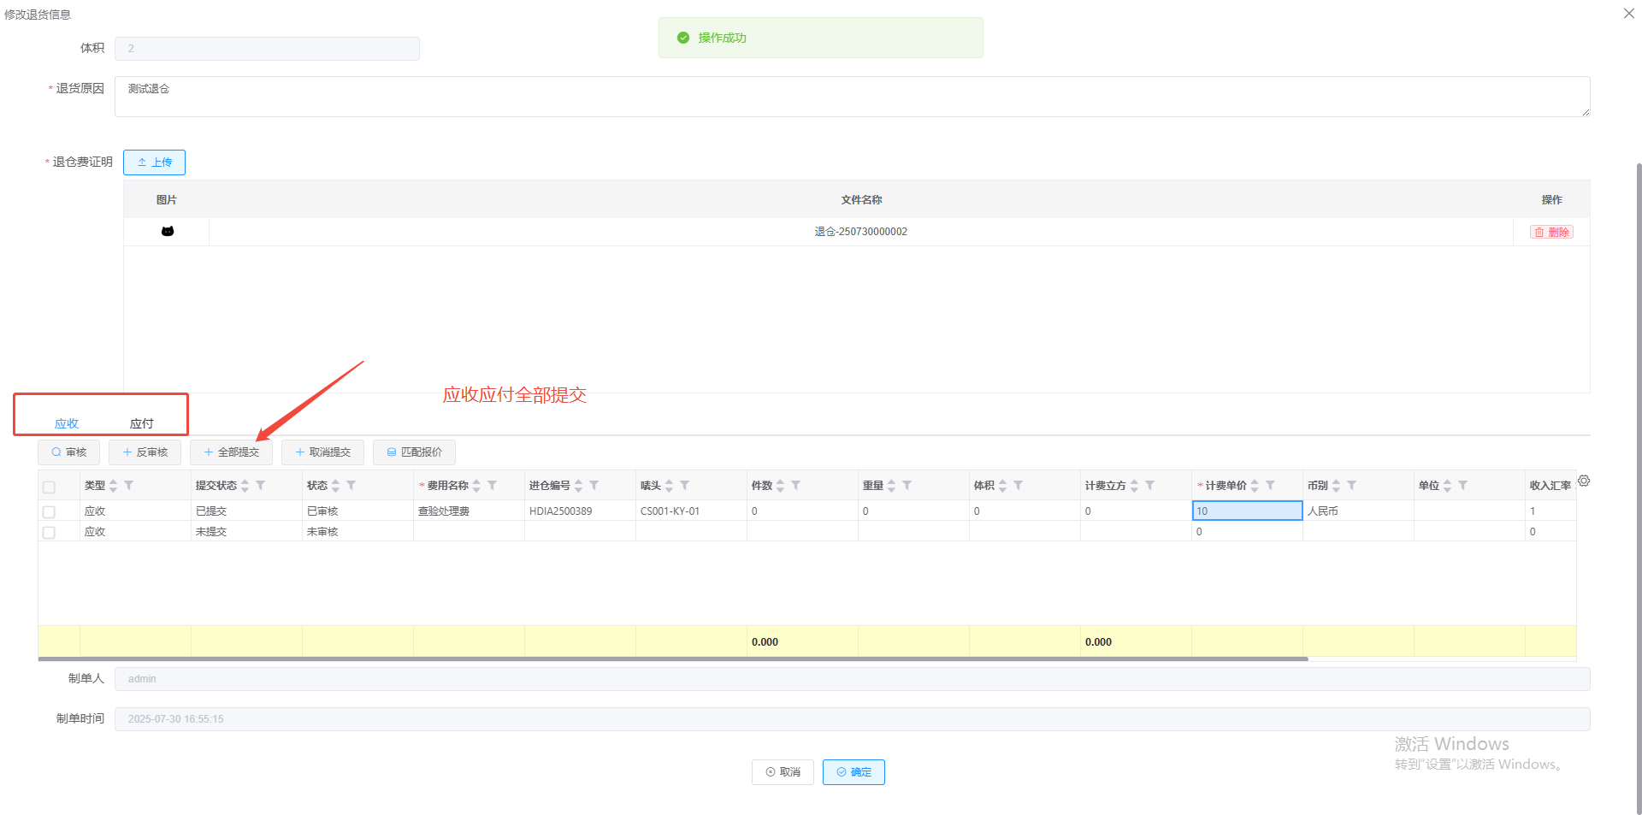
Task: Click the filter icon in 类型 column
Action: (x=128, y=486)
